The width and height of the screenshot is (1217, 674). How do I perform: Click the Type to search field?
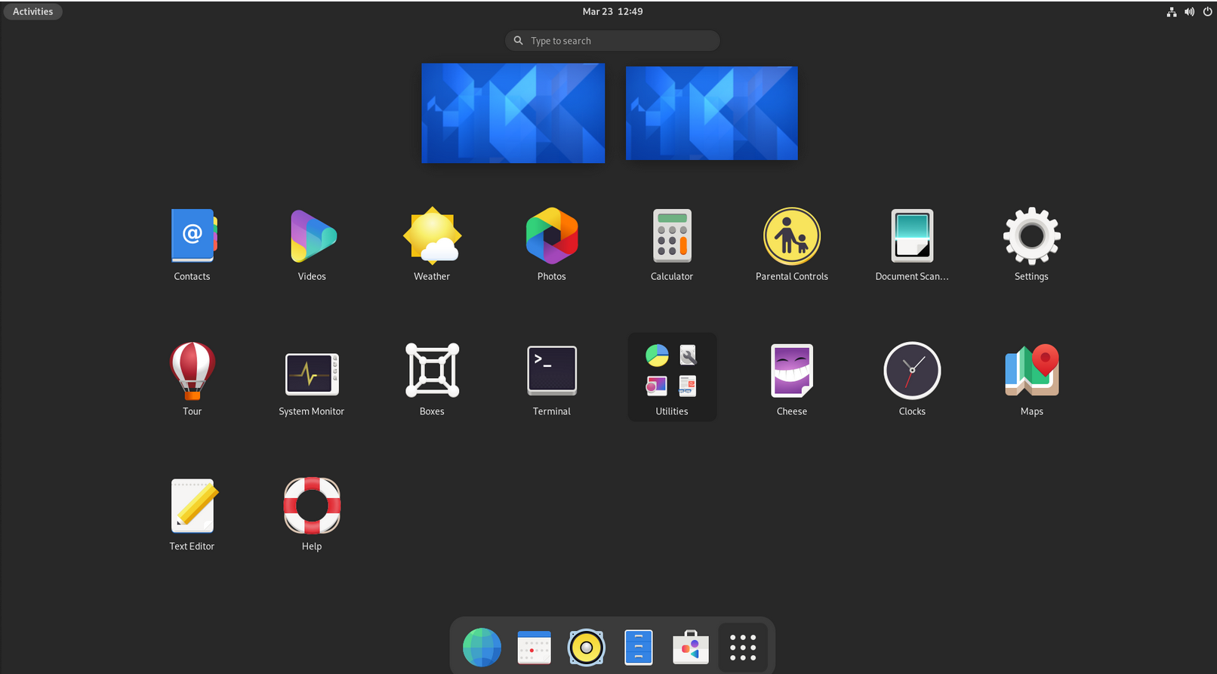click(612, 41)
